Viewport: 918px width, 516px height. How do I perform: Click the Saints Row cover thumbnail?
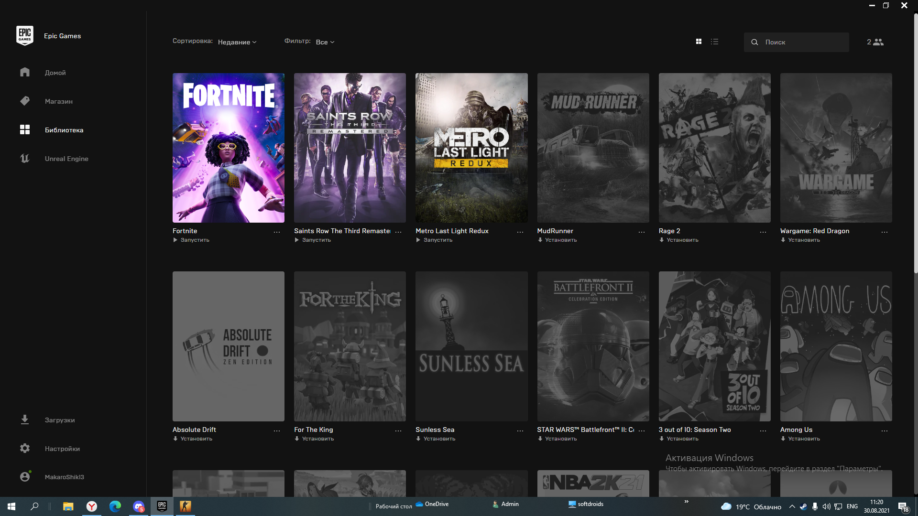(350, 148)
